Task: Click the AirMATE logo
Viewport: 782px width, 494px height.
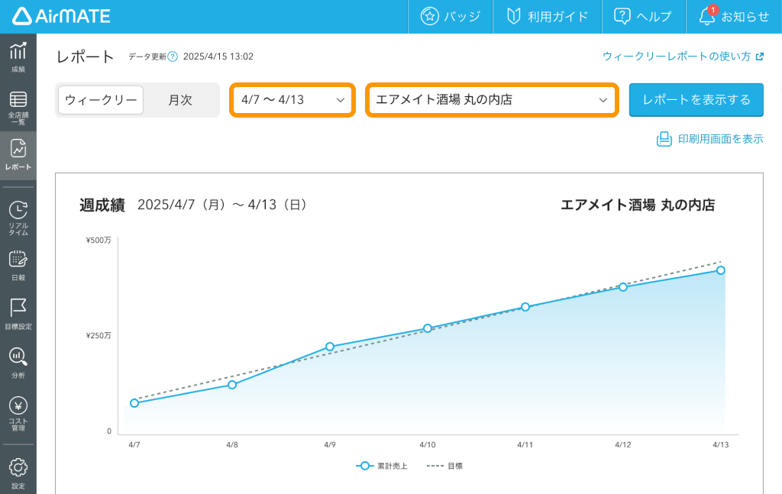Action: 61,16
